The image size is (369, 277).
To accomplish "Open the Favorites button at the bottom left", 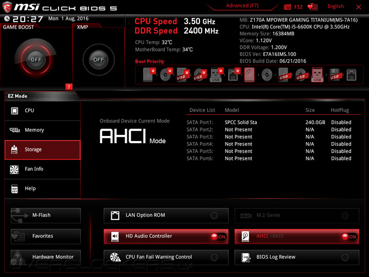I will coord(46,236).
